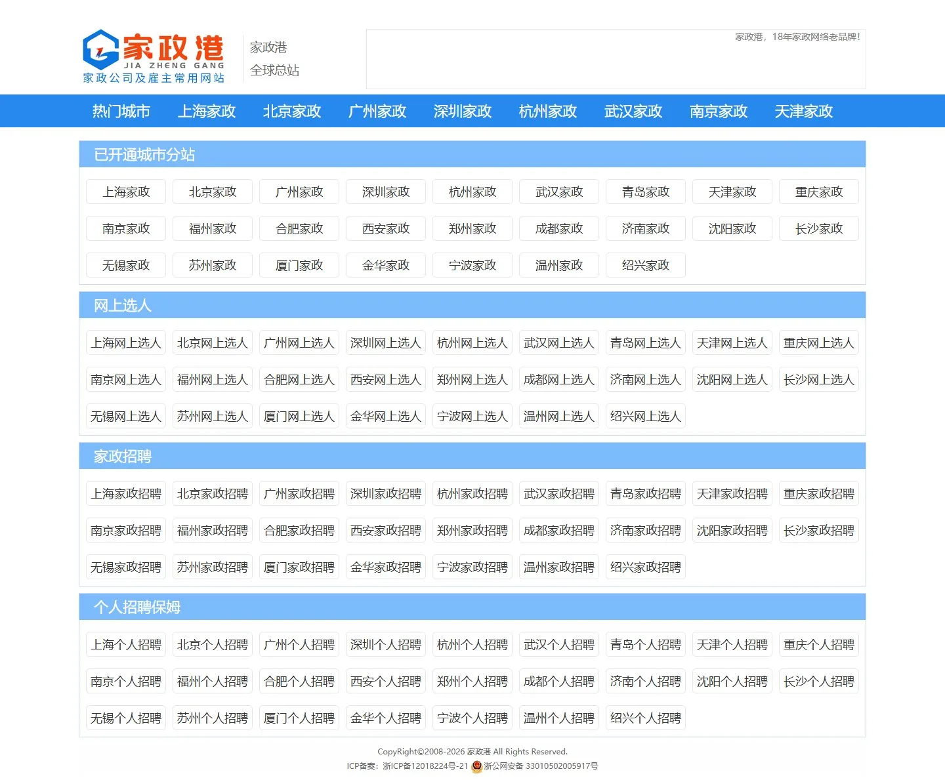Open 济南家政招聘

pos(646,530)
